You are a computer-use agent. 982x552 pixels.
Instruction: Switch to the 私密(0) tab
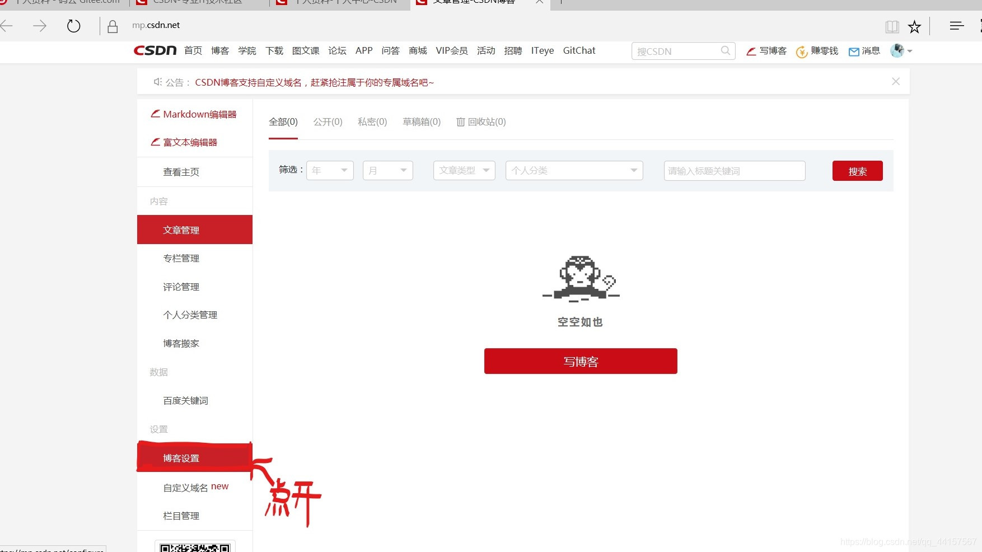point(372,122)
